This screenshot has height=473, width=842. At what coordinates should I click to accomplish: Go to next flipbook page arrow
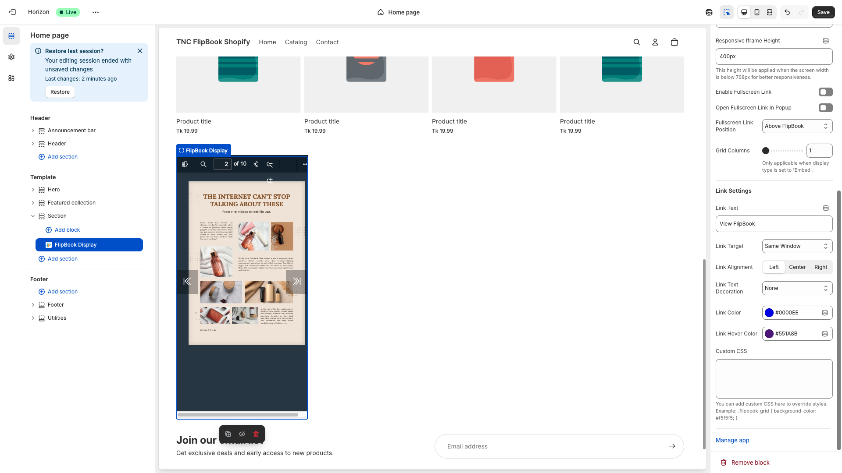296,281
